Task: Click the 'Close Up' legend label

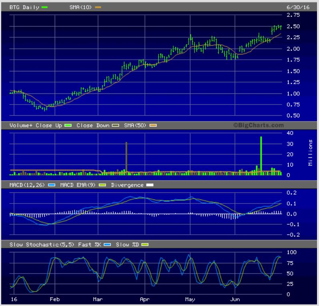Action: (x=49, y=125)
